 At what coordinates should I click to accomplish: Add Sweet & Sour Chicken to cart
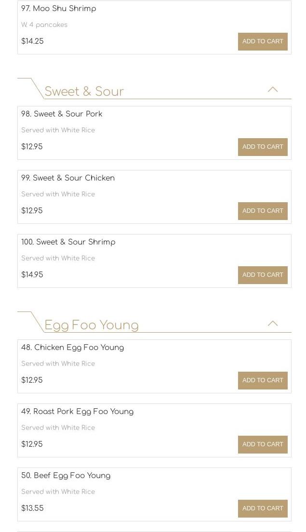pyautogui.click(x=263, y=211)
